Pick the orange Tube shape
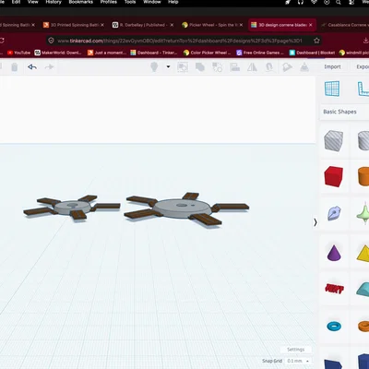 pos(363,326)
